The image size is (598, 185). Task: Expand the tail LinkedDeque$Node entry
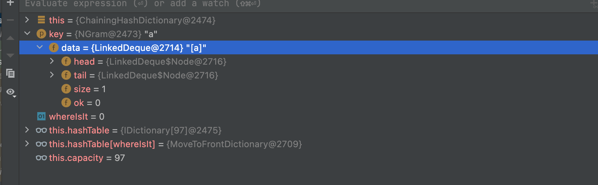click(x=52, y=75)
